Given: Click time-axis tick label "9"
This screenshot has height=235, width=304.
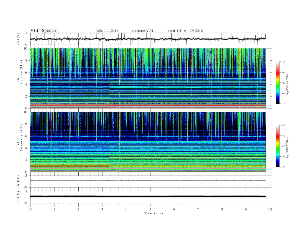Looking at the screenshot, I should pos(246,209).
